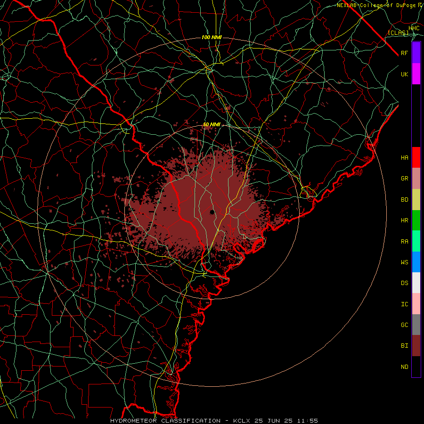Click the [CLAS] units label
Viewport: 424px width, 424px height.
click(398, 33)
